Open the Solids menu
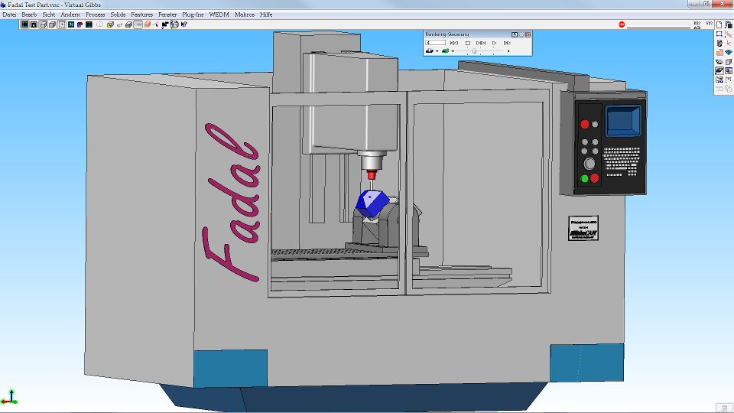This screenshot has height=413, width=734. click(118, 15)
